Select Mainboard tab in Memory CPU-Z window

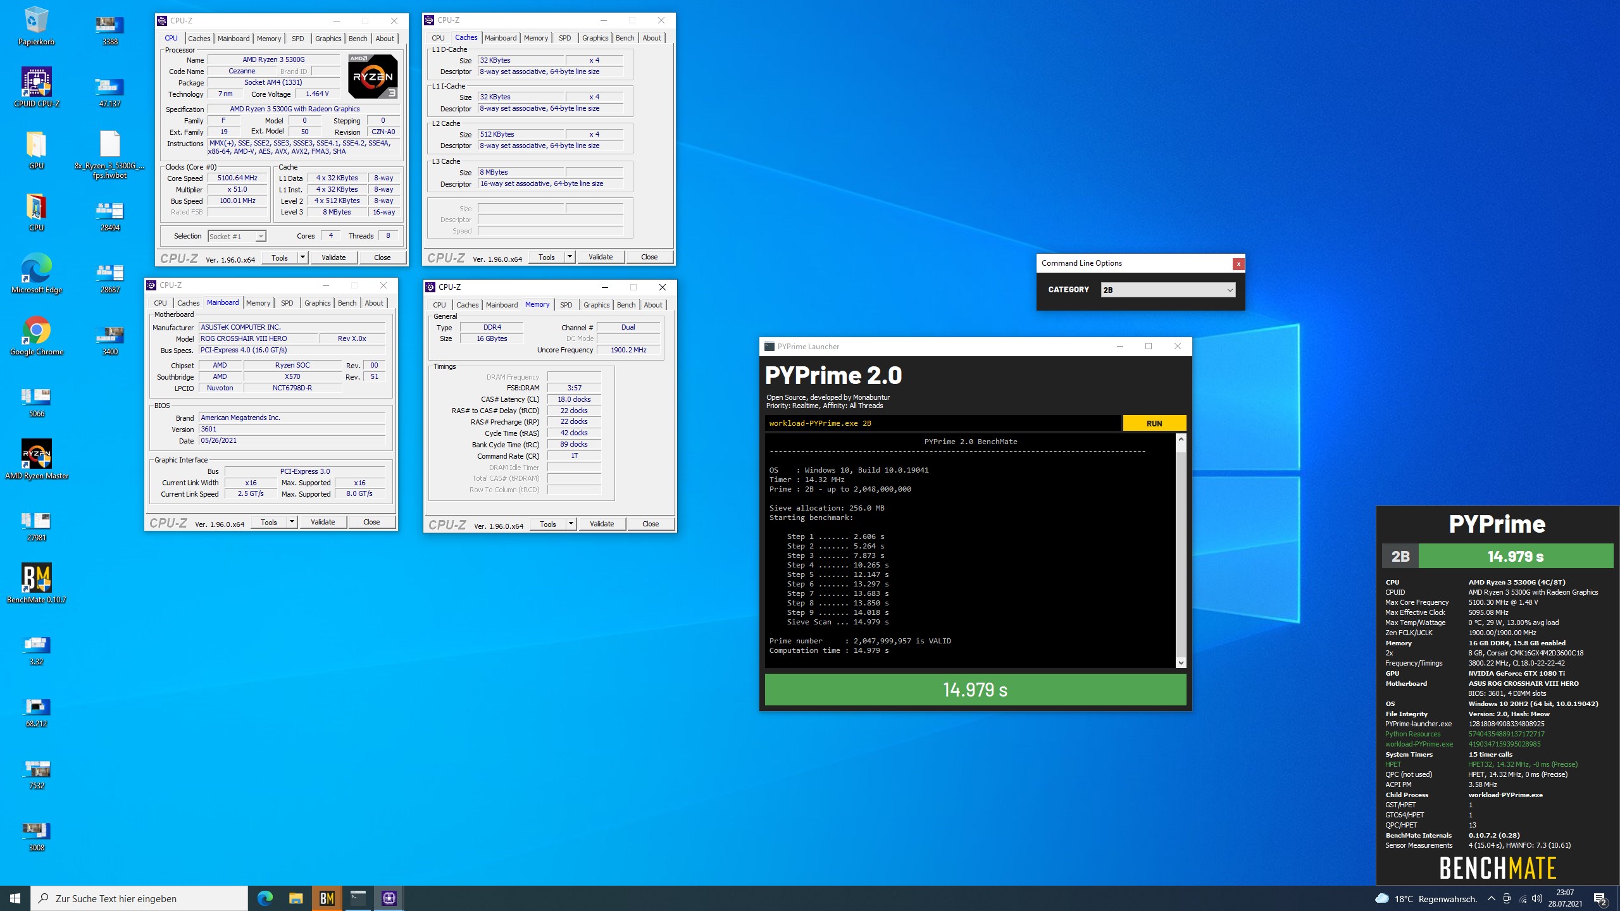pyautogui.click(x=501, y=305)
